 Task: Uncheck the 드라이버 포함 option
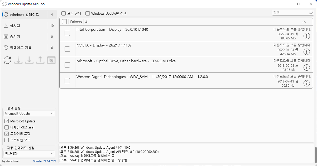point(7,134)
